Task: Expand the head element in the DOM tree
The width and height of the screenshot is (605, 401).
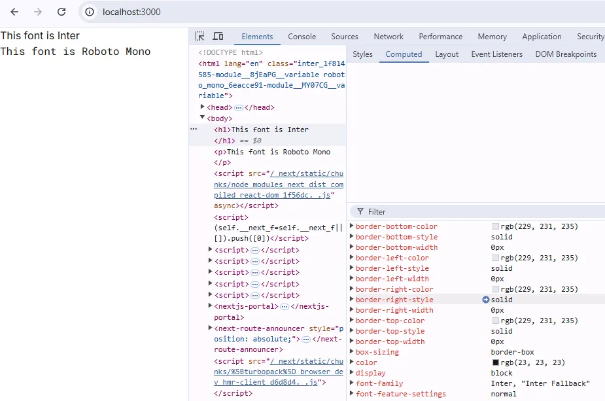Action: (203, 107)
